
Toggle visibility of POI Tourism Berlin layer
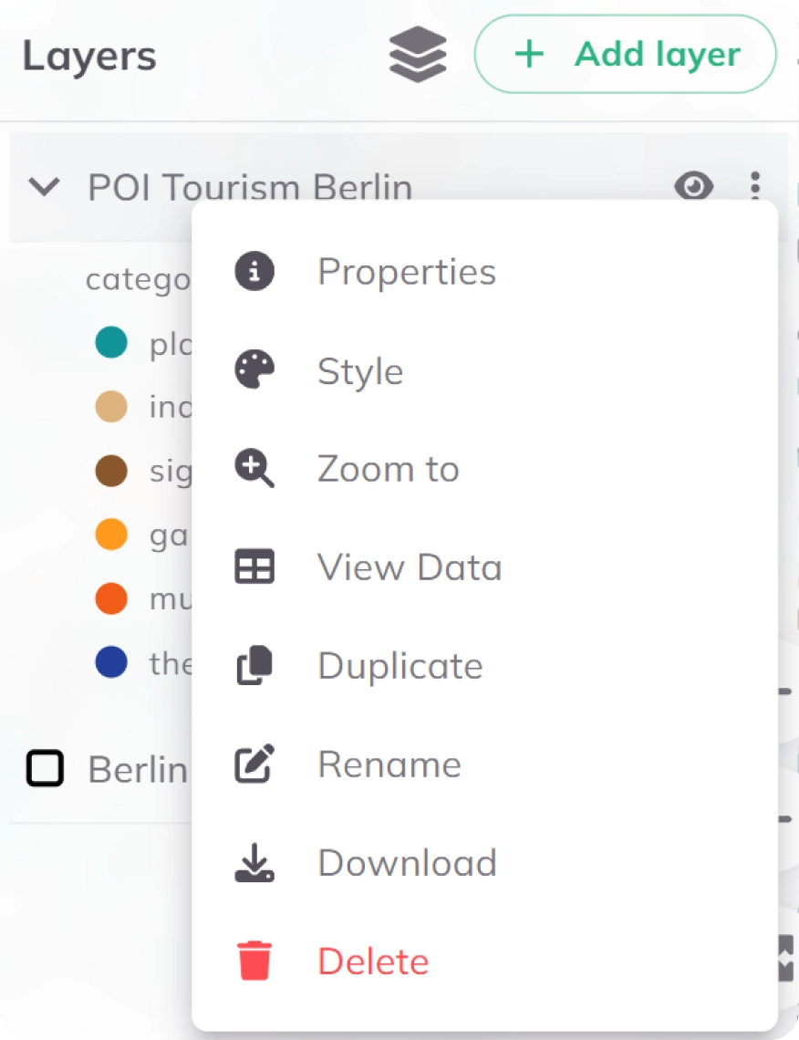pyautogui.click(x=695, y=186)
